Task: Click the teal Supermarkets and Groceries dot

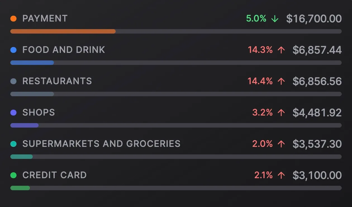Action: pos(14,144)
